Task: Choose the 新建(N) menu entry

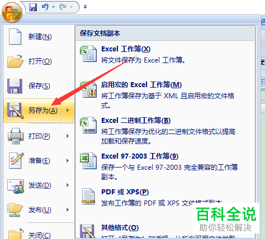Action: pyautogui.click(x=40, y=37)
